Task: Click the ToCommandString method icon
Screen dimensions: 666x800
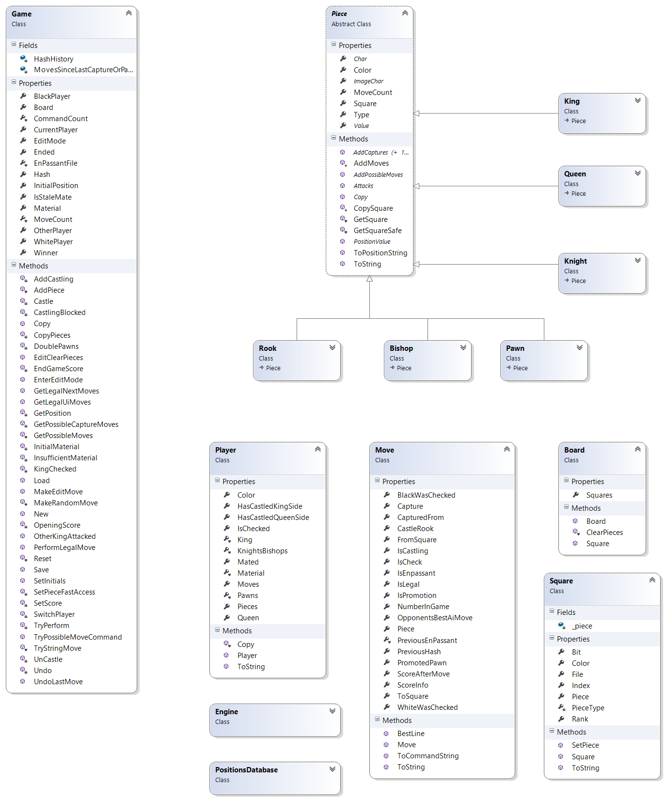Action: click(386, 756)
